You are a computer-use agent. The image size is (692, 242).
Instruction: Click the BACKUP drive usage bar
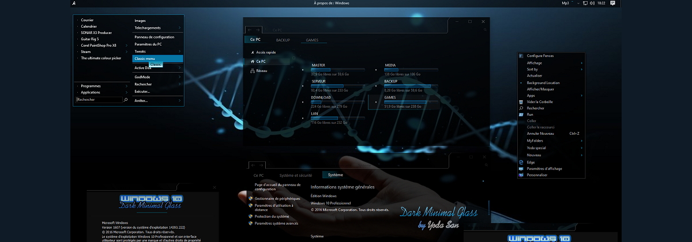[x=411, y=86]
